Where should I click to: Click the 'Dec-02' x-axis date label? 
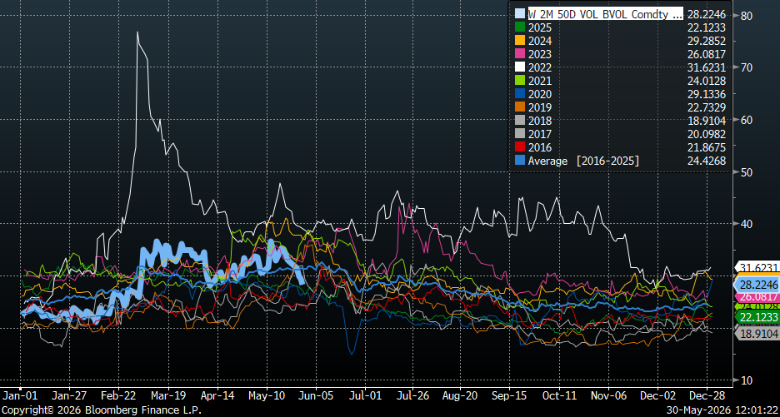[x=657, y=396]
